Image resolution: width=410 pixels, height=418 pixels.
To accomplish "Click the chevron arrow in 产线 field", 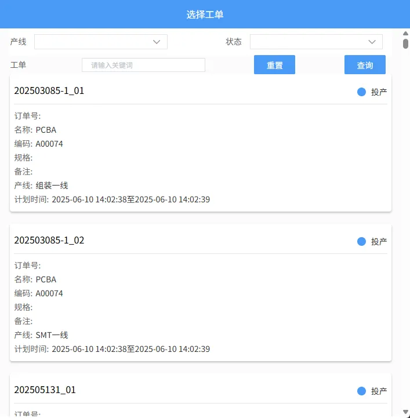I will pos(157,42).
